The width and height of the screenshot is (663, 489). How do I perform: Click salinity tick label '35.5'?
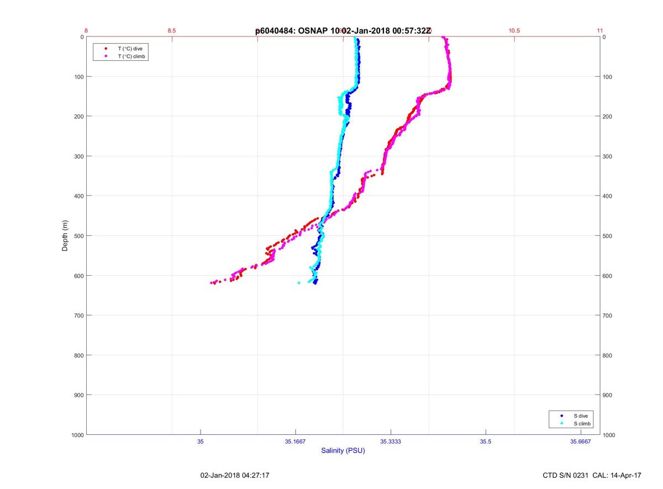coord(486,441)
